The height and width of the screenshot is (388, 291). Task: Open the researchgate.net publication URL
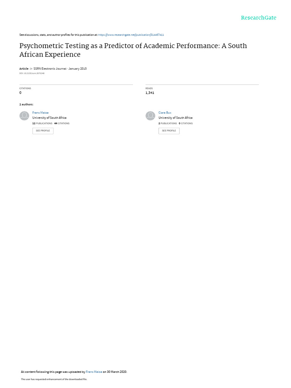pos(131,35)
